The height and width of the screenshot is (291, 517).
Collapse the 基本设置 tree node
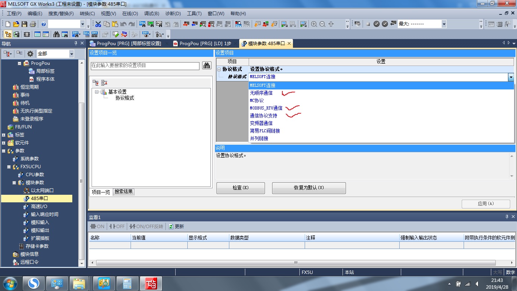coord(97,92)
